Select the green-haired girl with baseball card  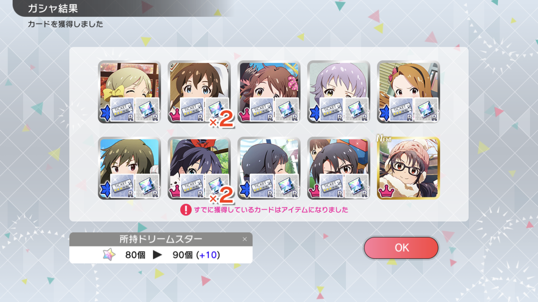[x=129, y=168]
